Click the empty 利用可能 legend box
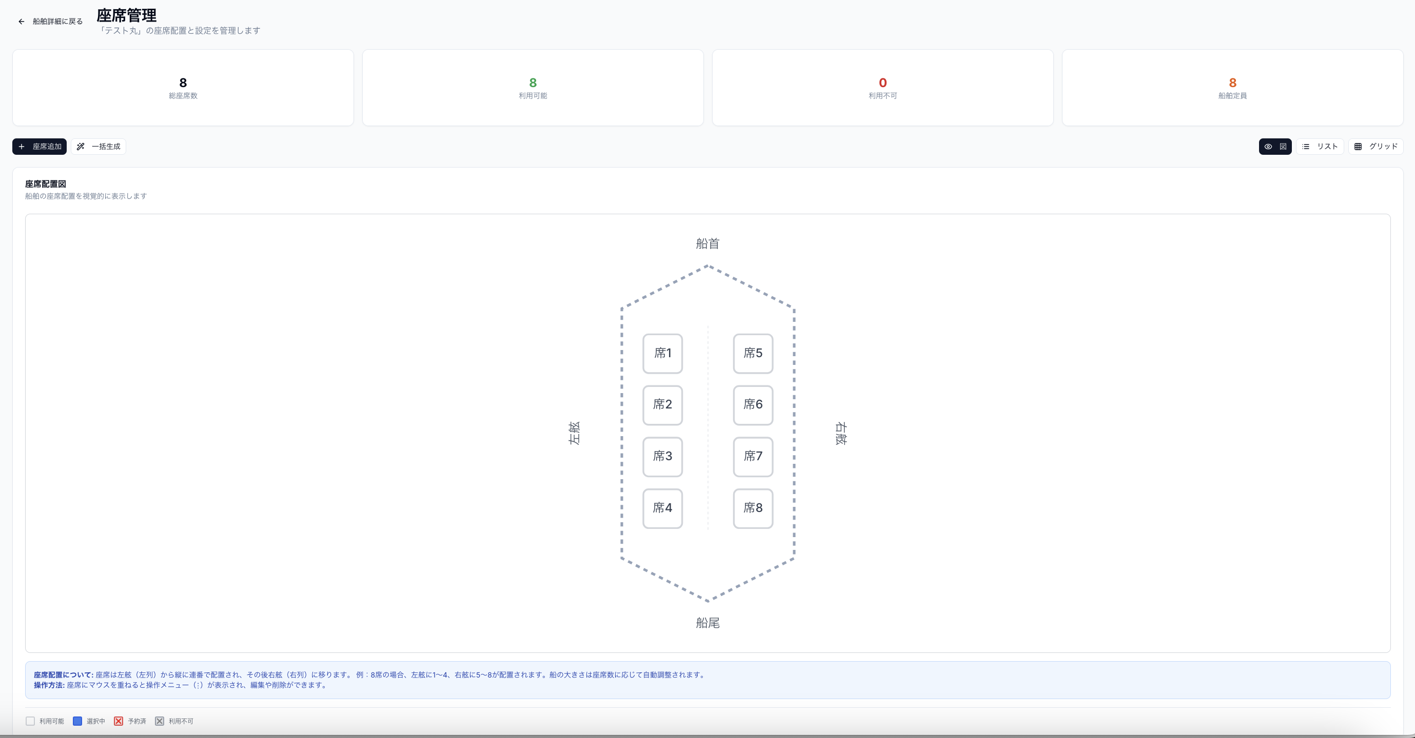 pyautogui.click(x=30, y=721)
